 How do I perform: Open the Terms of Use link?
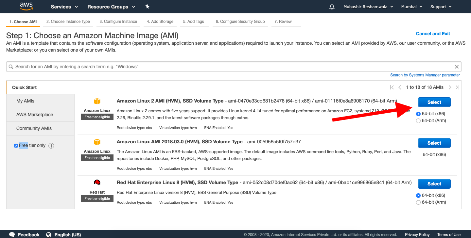(449, 235)
